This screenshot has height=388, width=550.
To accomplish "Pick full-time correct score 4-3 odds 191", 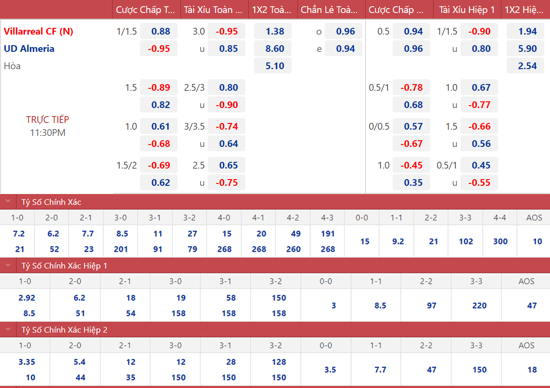I will click(328, 233).
